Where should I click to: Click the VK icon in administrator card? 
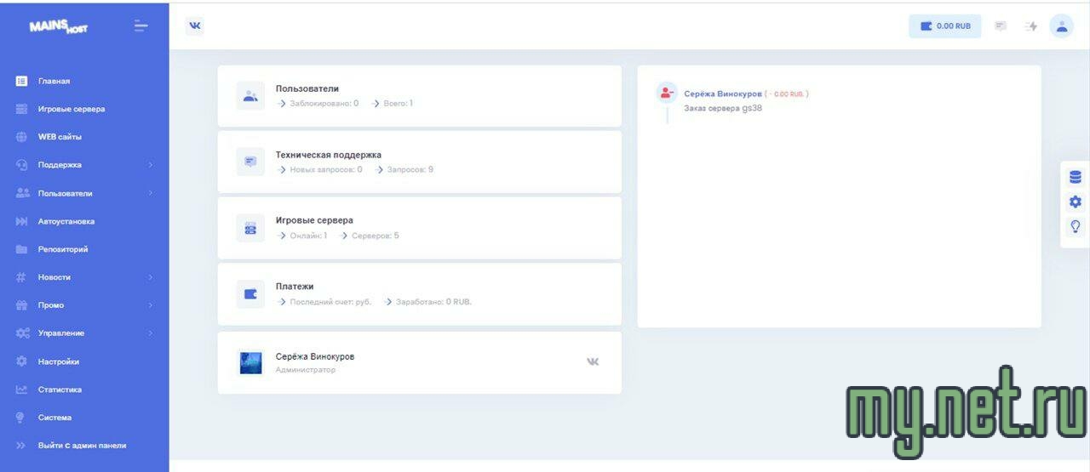point(593,361)
